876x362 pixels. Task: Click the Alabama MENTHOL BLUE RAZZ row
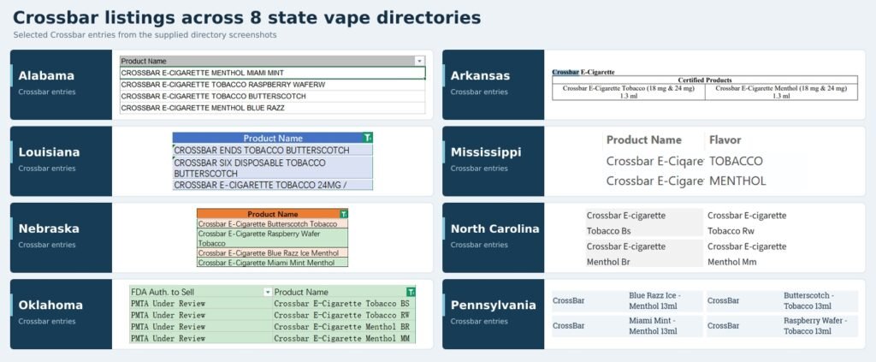tap(273, 108)
